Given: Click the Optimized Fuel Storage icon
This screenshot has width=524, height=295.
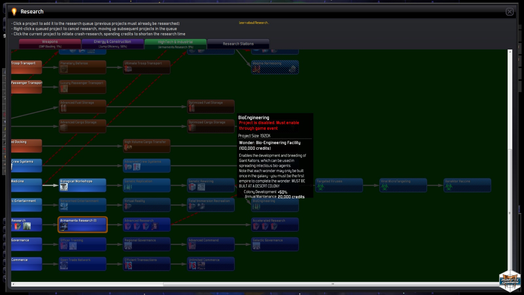Looking at the screenshot, I should tap(192, 108).
